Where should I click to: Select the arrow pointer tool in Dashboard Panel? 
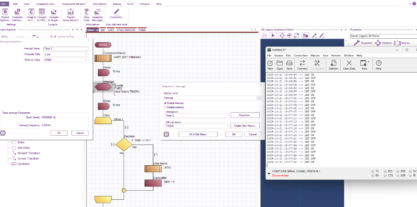pos(273,35)
